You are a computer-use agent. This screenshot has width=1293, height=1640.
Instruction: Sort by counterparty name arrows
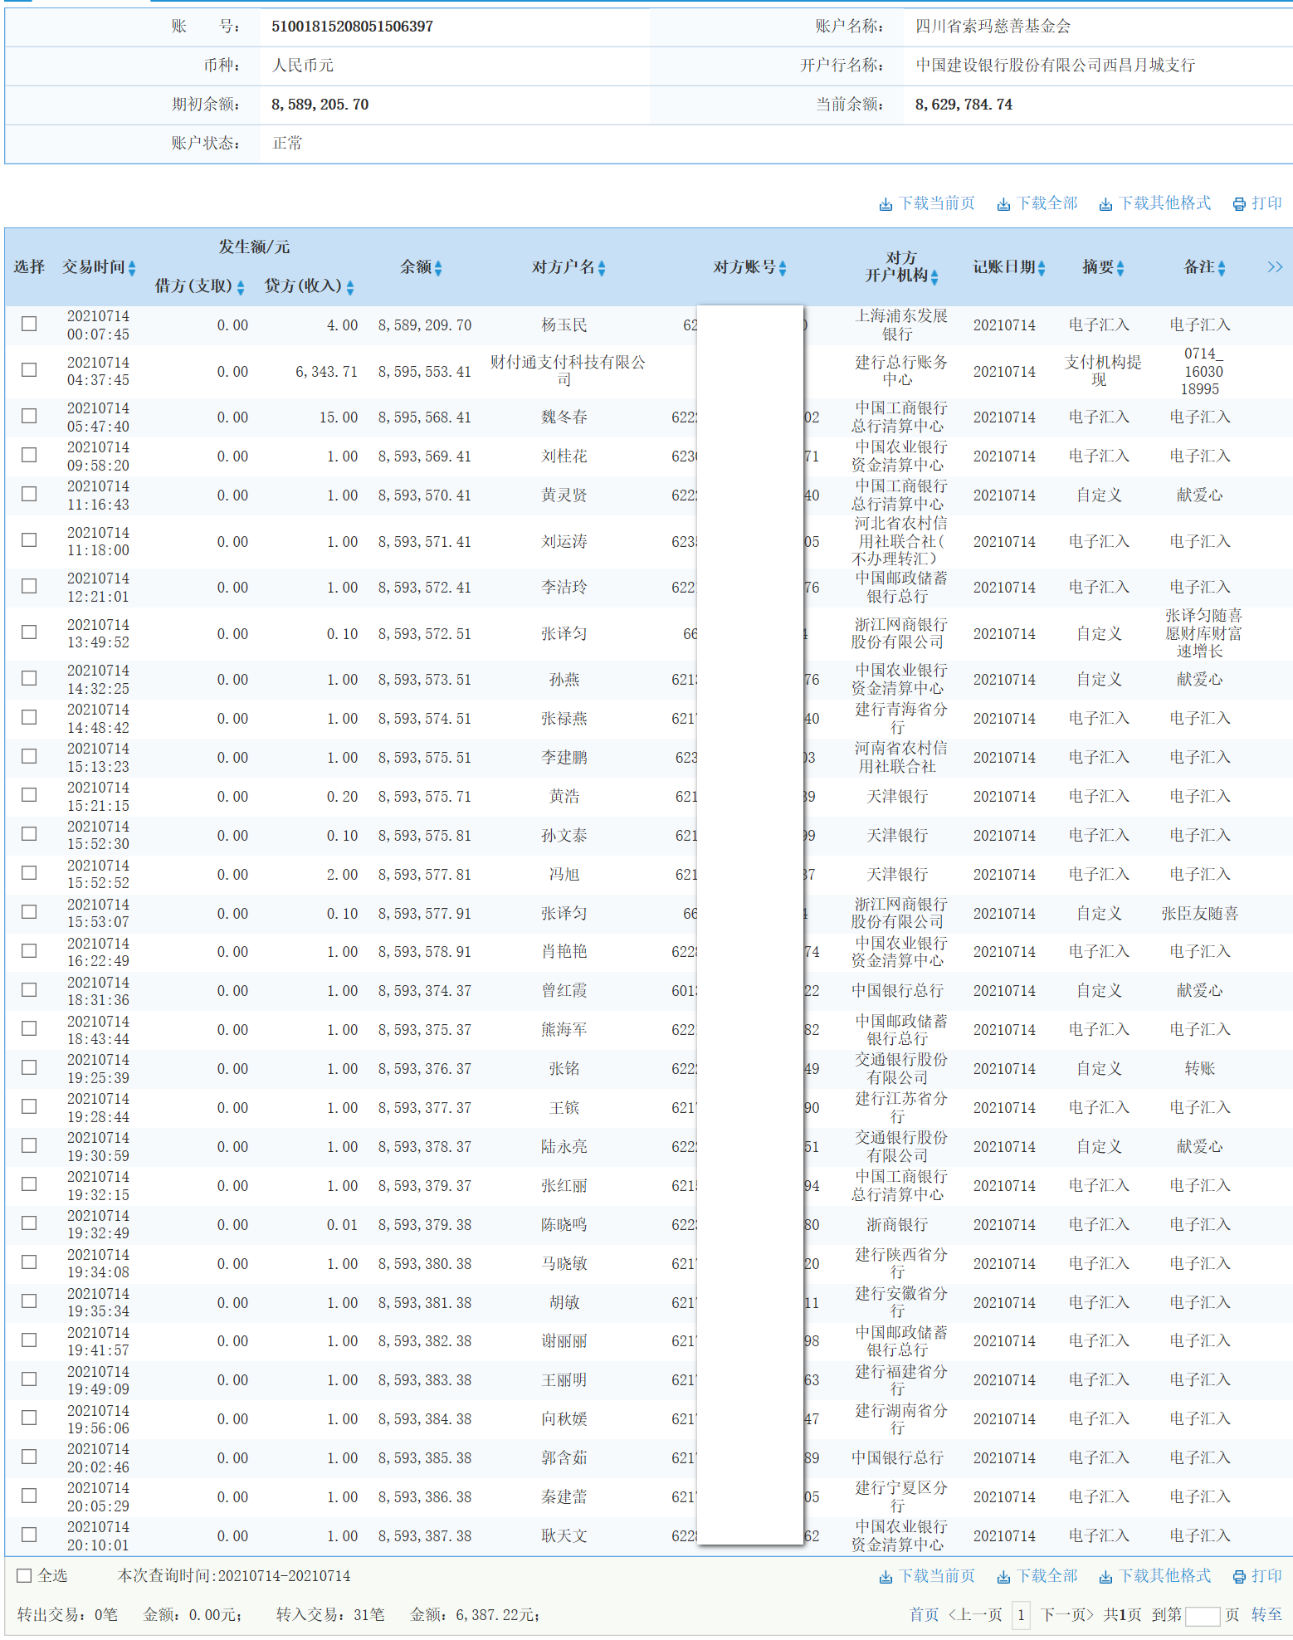coord(602,268)
